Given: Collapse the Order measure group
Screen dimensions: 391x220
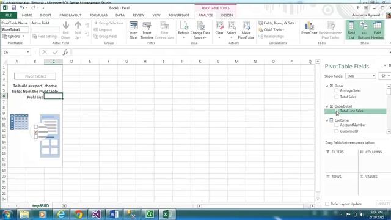Looking at the screenshot, I should pyautogui.click(x=327, y=86).
